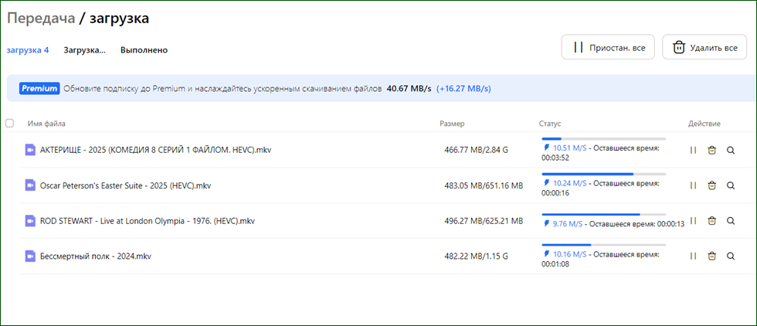Delete the Бессмертный полк download

(711, 256)
